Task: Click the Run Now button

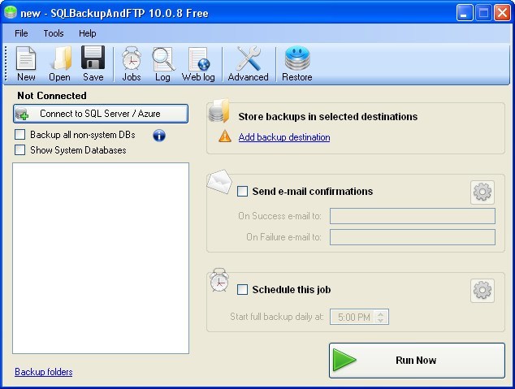Action: pyautogui.click(x=418, y=361)
